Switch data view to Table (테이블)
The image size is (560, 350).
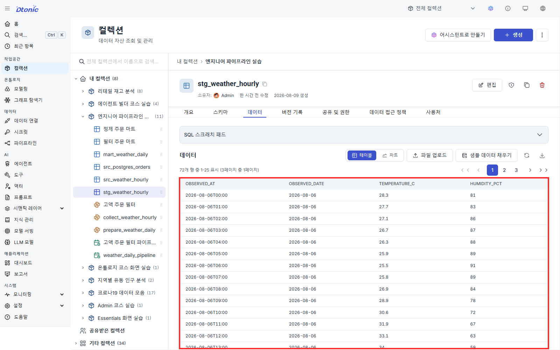(x=362, y=155)
